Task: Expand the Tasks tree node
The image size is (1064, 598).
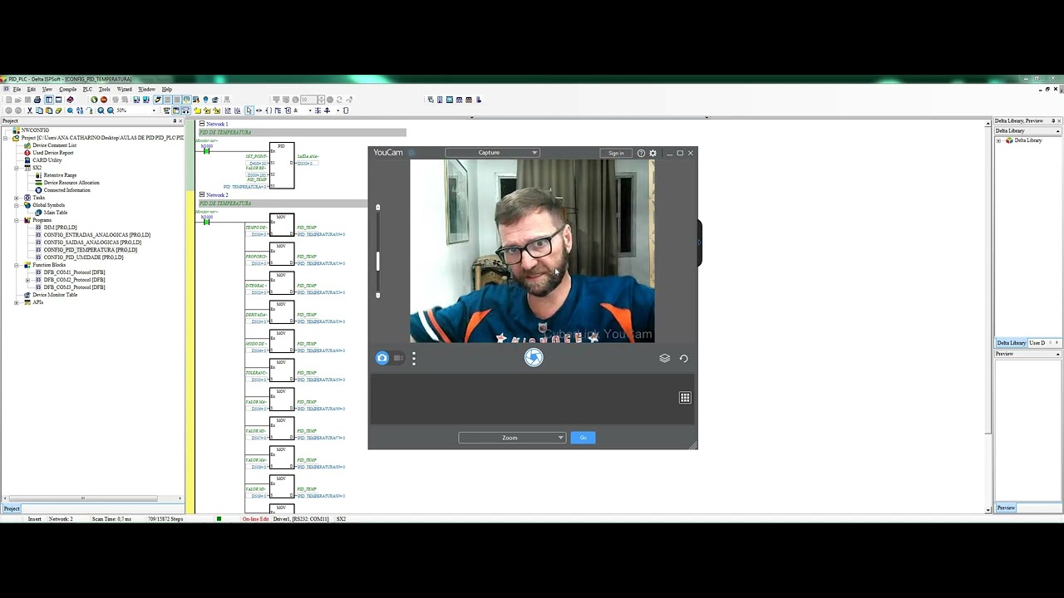Action: click(17, 198)
